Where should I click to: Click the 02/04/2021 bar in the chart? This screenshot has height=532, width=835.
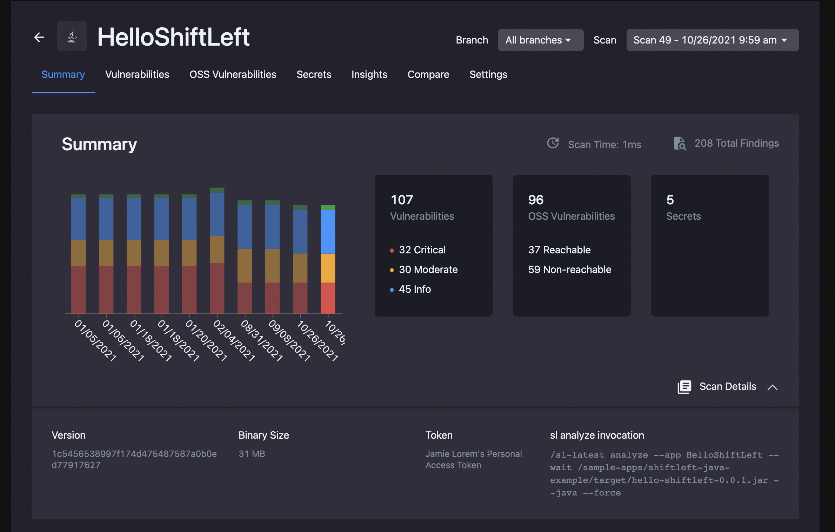pos(217,251)
